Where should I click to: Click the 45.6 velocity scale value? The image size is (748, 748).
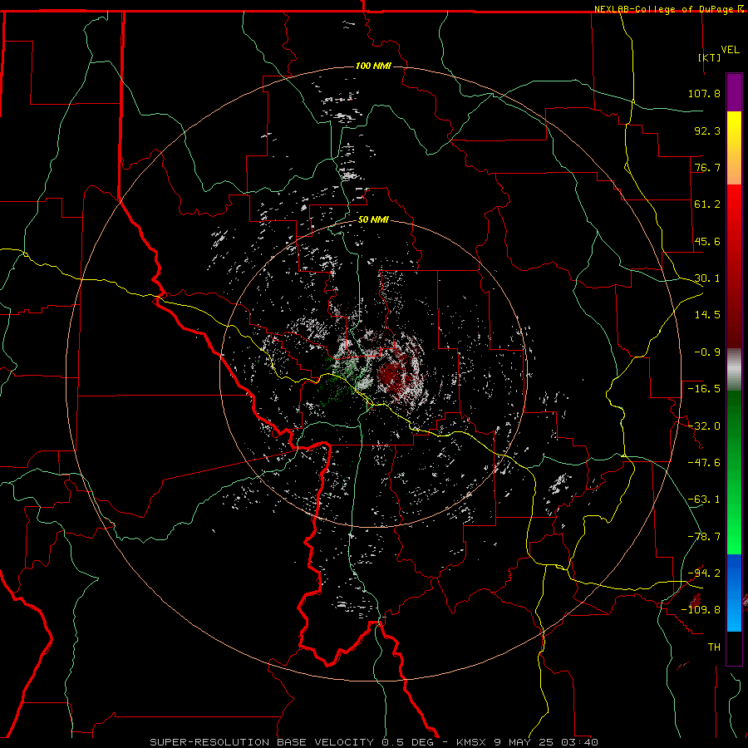(707, 241)
